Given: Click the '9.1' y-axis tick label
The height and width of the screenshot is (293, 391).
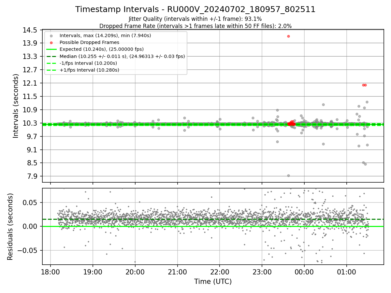Looking at the screenshot, I should click(x=32, y=150).
